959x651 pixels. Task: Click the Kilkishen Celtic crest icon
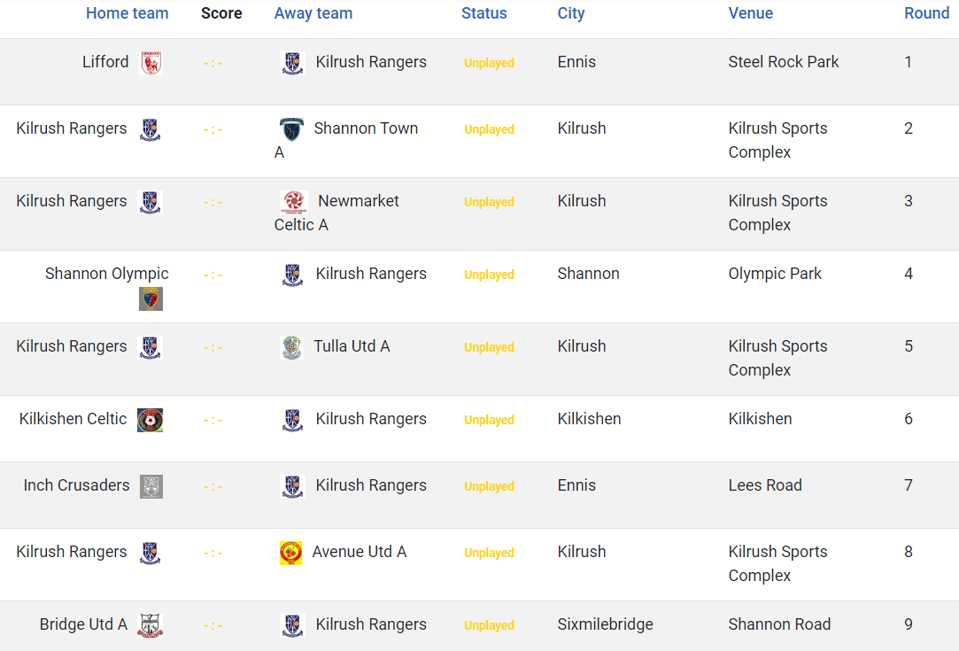coord(151,420)
